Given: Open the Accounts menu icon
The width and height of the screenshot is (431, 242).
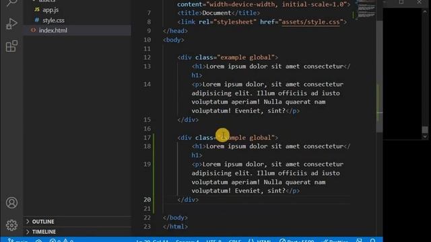Looking at the screenshot, I should coord(11,203).
